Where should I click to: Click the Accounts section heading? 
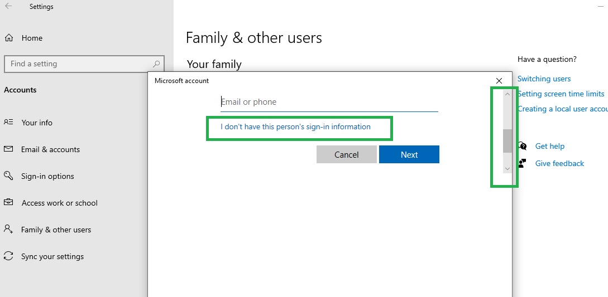click(20, 90)
